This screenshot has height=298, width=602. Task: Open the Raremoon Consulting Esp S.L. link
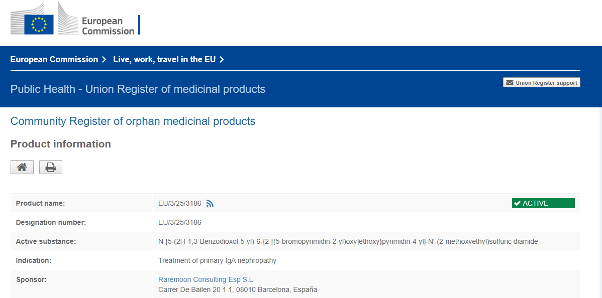coord(207,279)
